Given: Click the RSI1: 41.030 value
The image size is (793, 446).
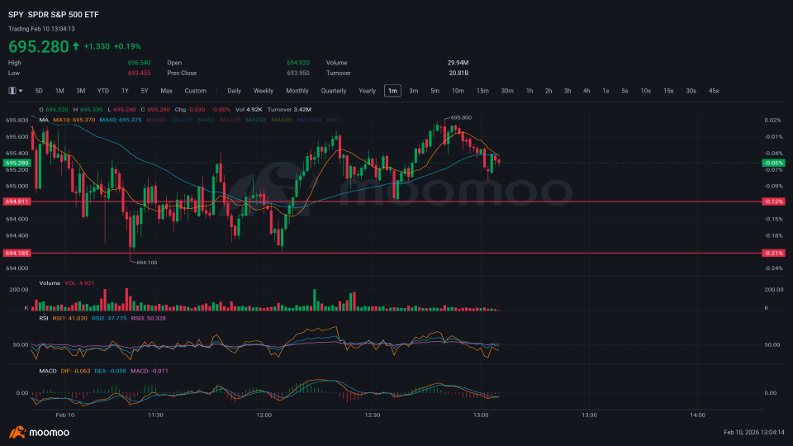Looking at the screenshot, I should (69, 319).
